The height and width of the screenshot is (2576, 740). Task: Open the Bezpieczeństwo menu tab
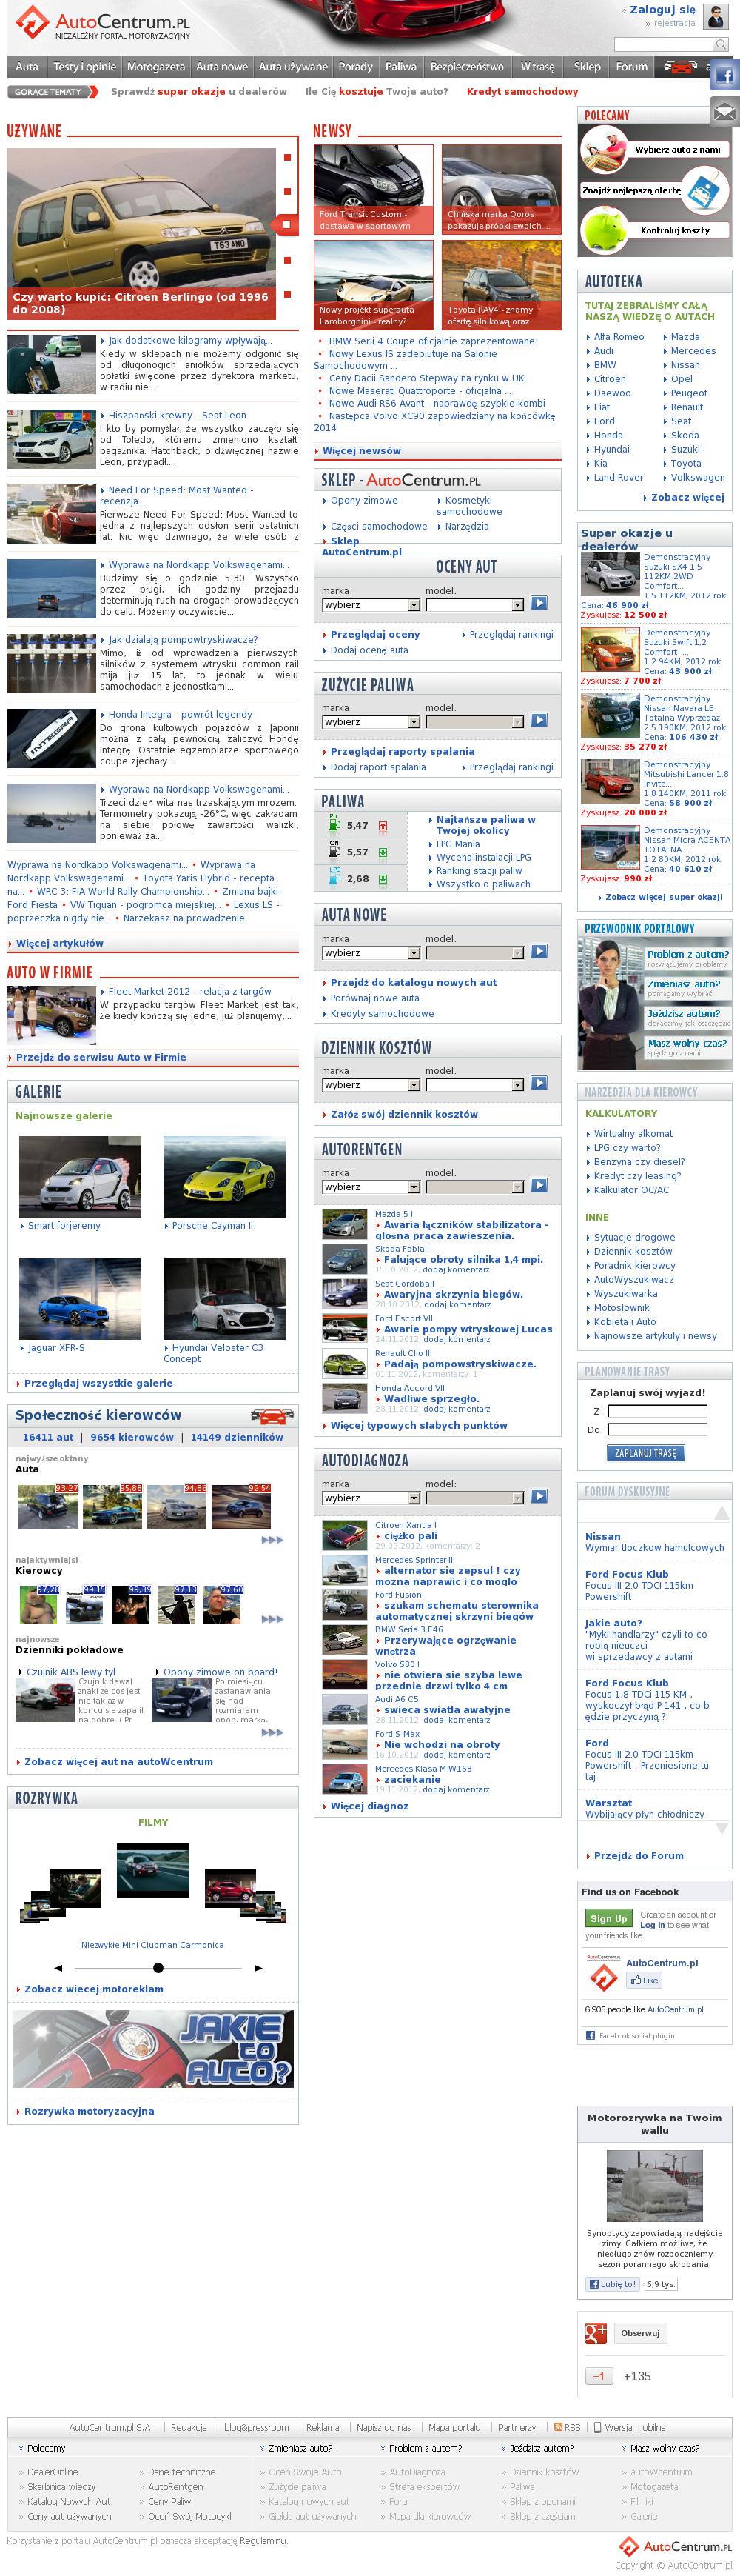466,67
